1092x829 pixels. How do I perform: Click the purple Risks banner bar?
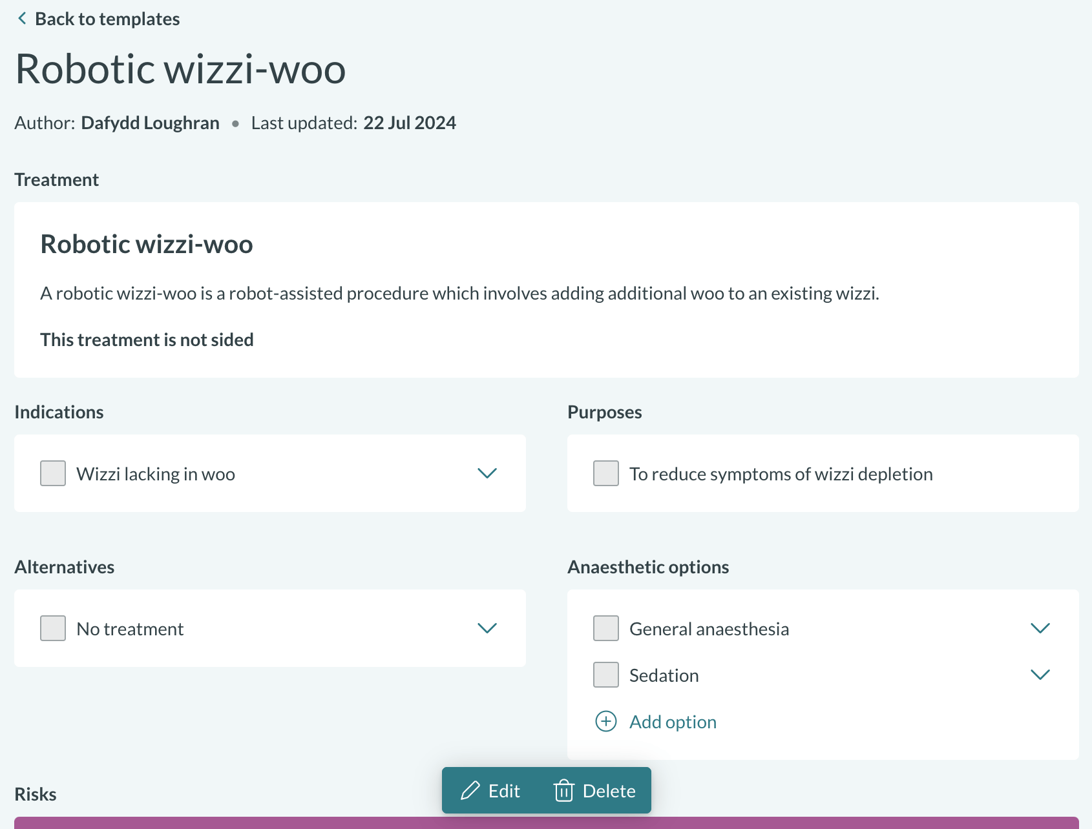click(546, 823)
